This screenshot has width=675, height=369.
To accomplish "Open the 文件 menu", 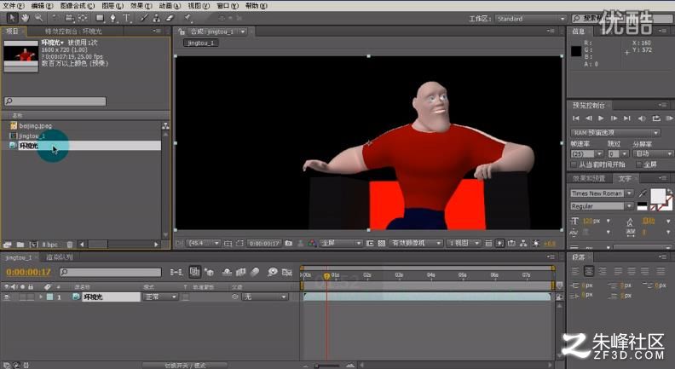I will coord(14,6).
